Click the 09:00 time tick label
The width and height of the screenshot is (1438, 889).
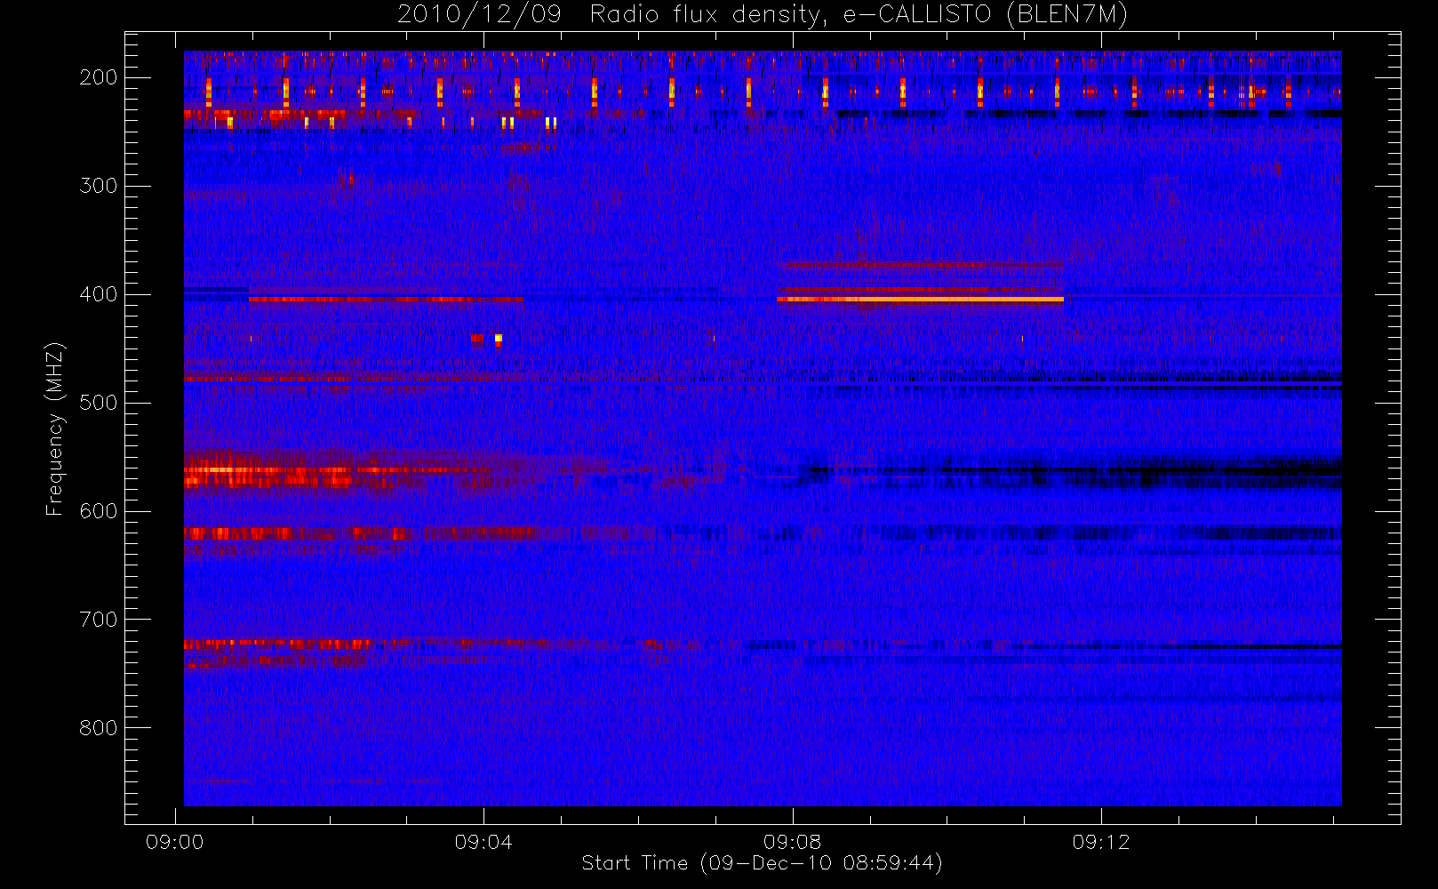tap(175, 842)
